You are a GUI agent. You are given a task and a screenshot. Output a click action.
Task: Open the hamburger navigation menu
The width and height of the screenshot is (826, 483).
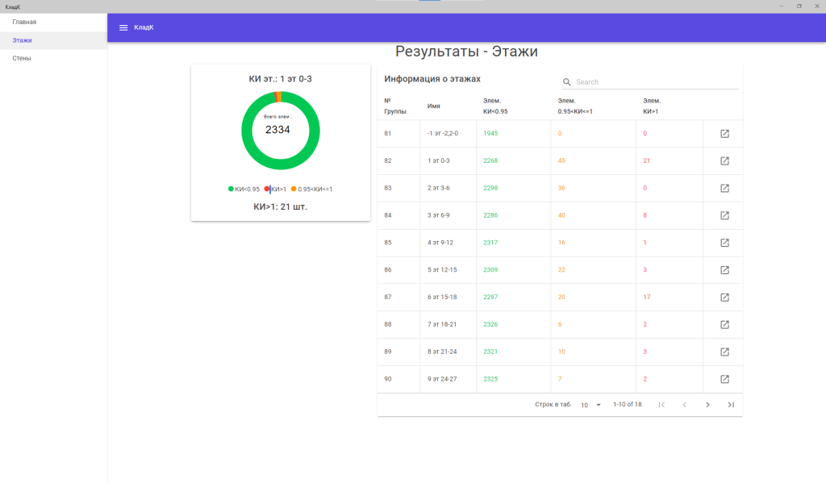click(x=123, y=27)
